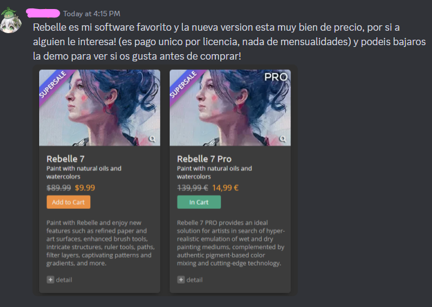The width and height of the screenshot is (432, 307).
Task: Click the green In Cart button
Action: 199,202
